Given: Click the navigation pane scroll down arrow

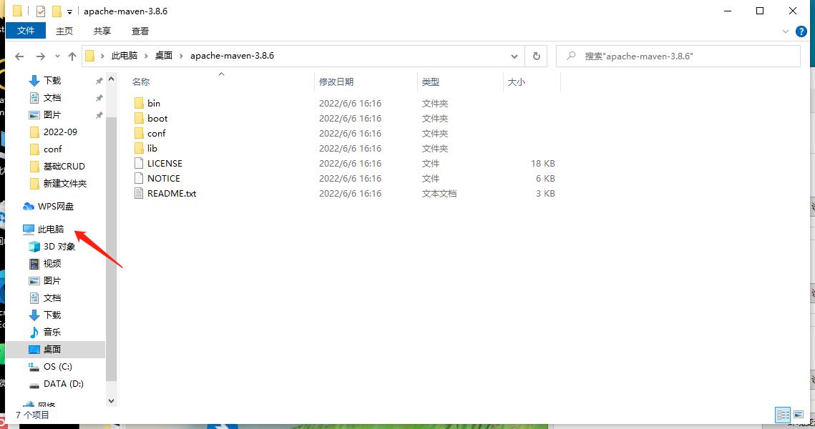Looking at the screenshot, I should click(x=111, y=401).
